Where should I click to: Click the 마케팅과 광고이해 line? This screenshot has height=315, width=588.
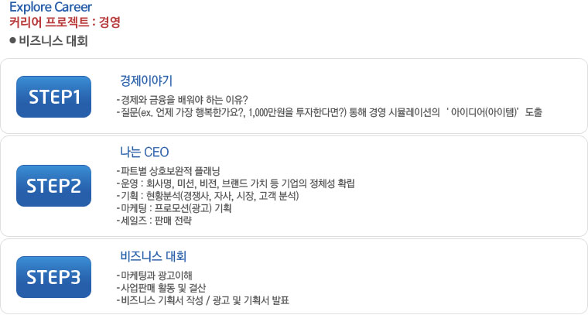click(x=152, y=275)
